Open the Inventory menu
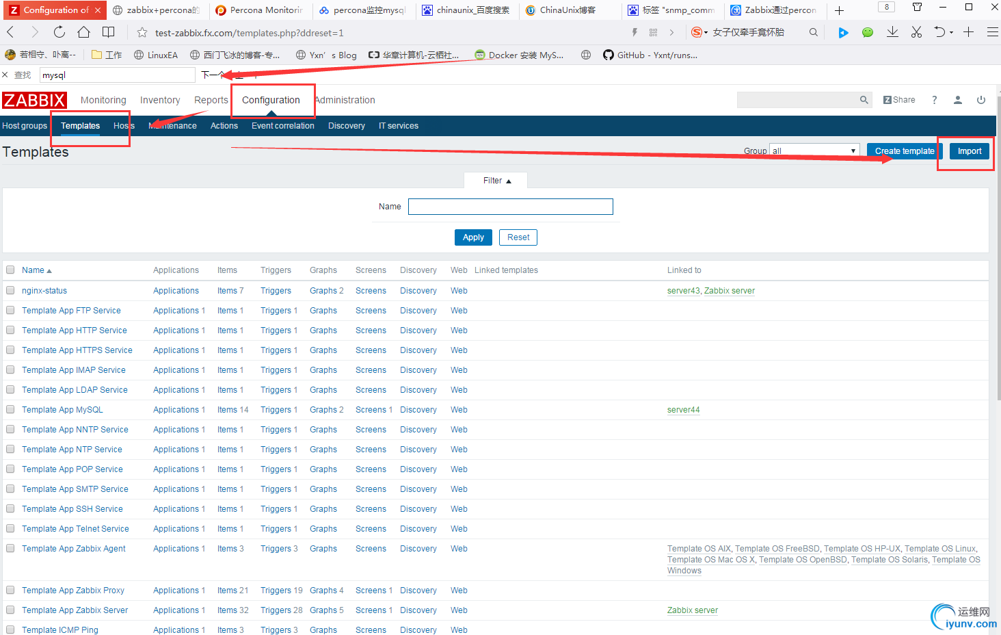The image size is (1001, 635). 160,100
